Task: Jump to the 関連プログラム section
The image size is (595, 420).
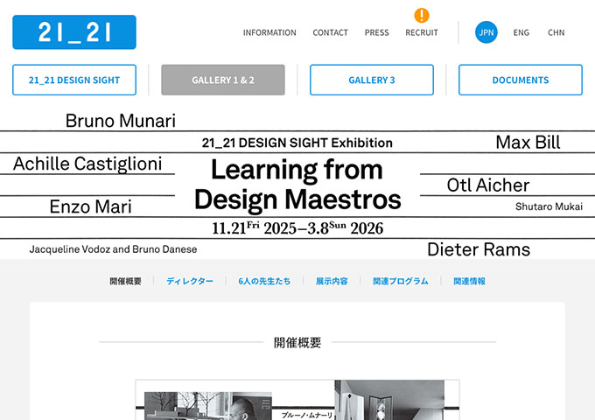Action: point(401,281)
